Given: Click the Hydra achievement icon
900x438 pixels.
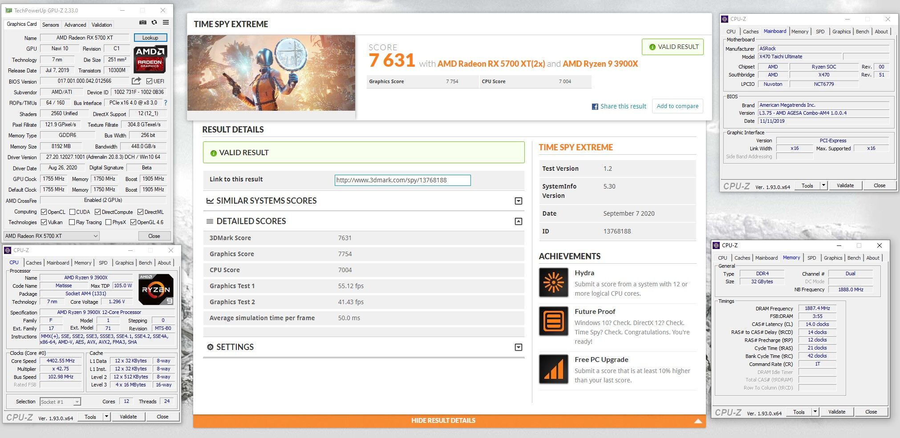Looking at the screenshot, I should (553, 282).
